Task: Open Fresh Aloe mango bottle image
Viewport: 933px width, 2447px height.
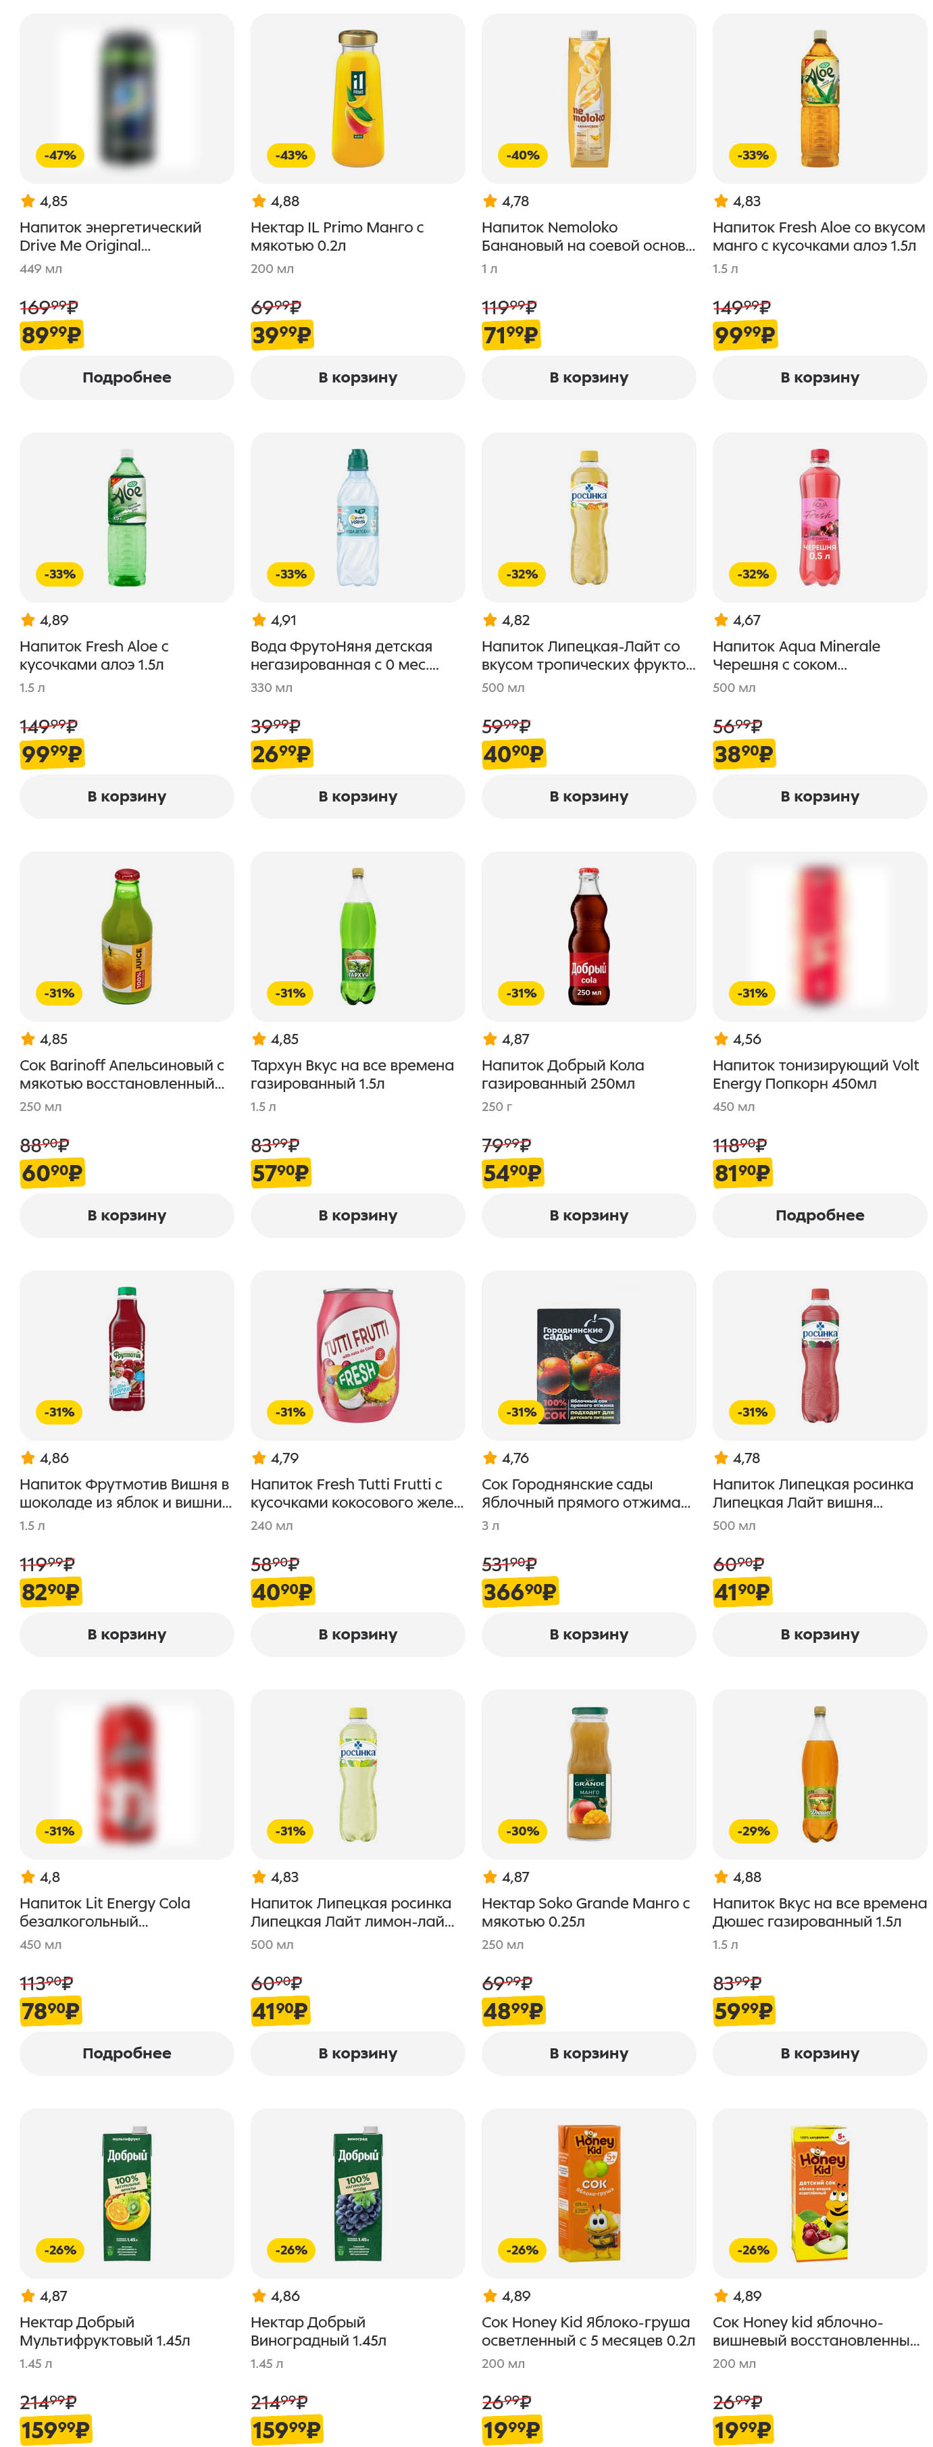Action: [x=819, y=99]
